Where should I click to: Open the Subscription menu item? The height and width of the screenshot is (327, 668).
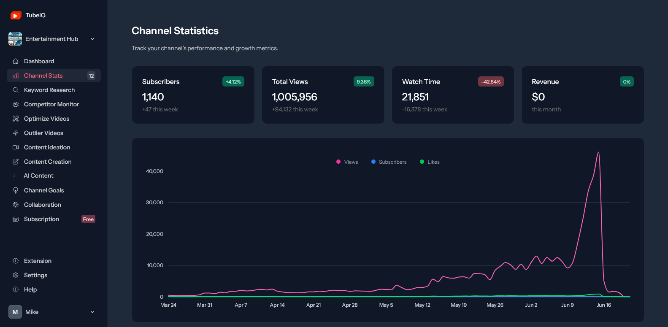click(x=54, y=219)
